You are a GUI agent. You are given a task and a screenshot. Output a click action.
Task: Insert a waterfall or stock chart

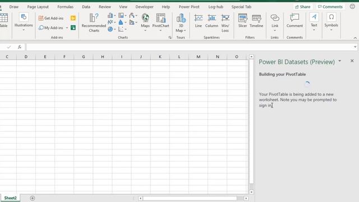[x=133, y=15]
